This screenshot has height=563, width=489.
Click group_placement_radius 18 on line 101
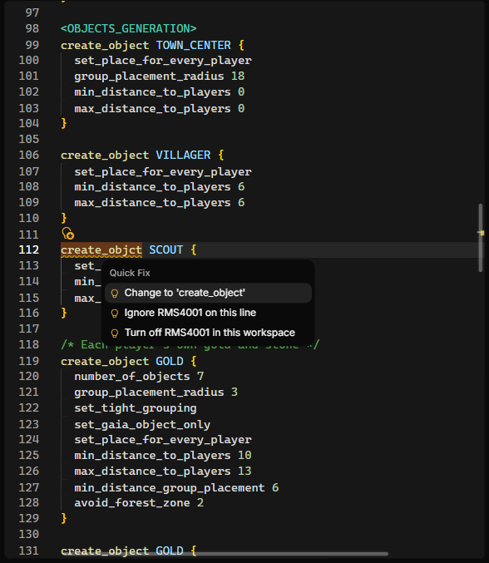point(160,77)
